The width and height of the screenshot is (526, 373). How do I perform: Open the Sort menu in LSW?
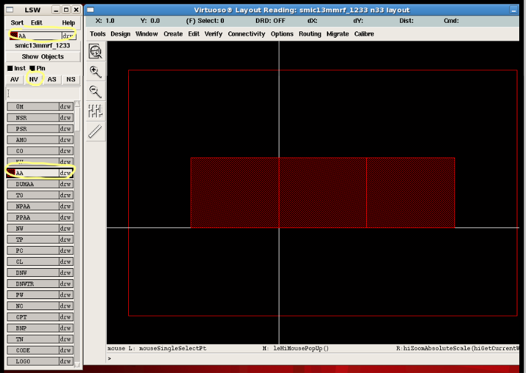[x=17, y=23]
